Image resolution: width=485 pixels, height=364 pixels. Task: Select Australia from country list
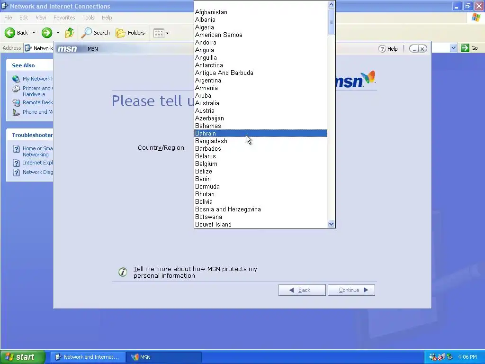pos(260,103)
